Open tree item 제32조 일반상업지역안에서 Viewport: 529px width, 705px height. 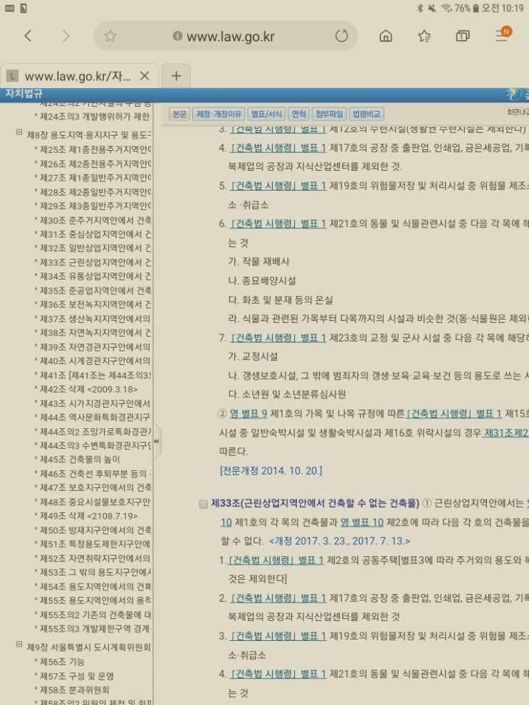pos(95,248)
